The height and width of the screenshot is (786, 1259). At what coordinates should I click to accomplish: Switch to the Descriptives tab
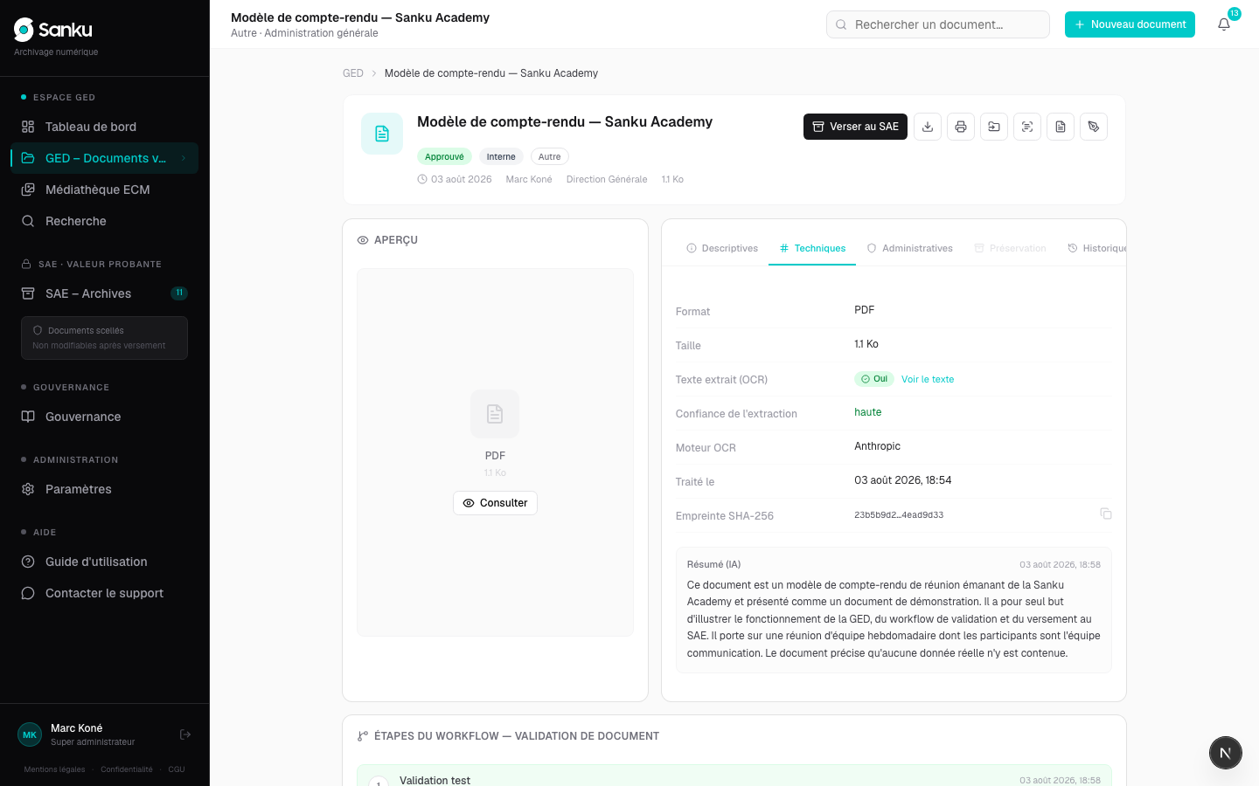(722, 248)
